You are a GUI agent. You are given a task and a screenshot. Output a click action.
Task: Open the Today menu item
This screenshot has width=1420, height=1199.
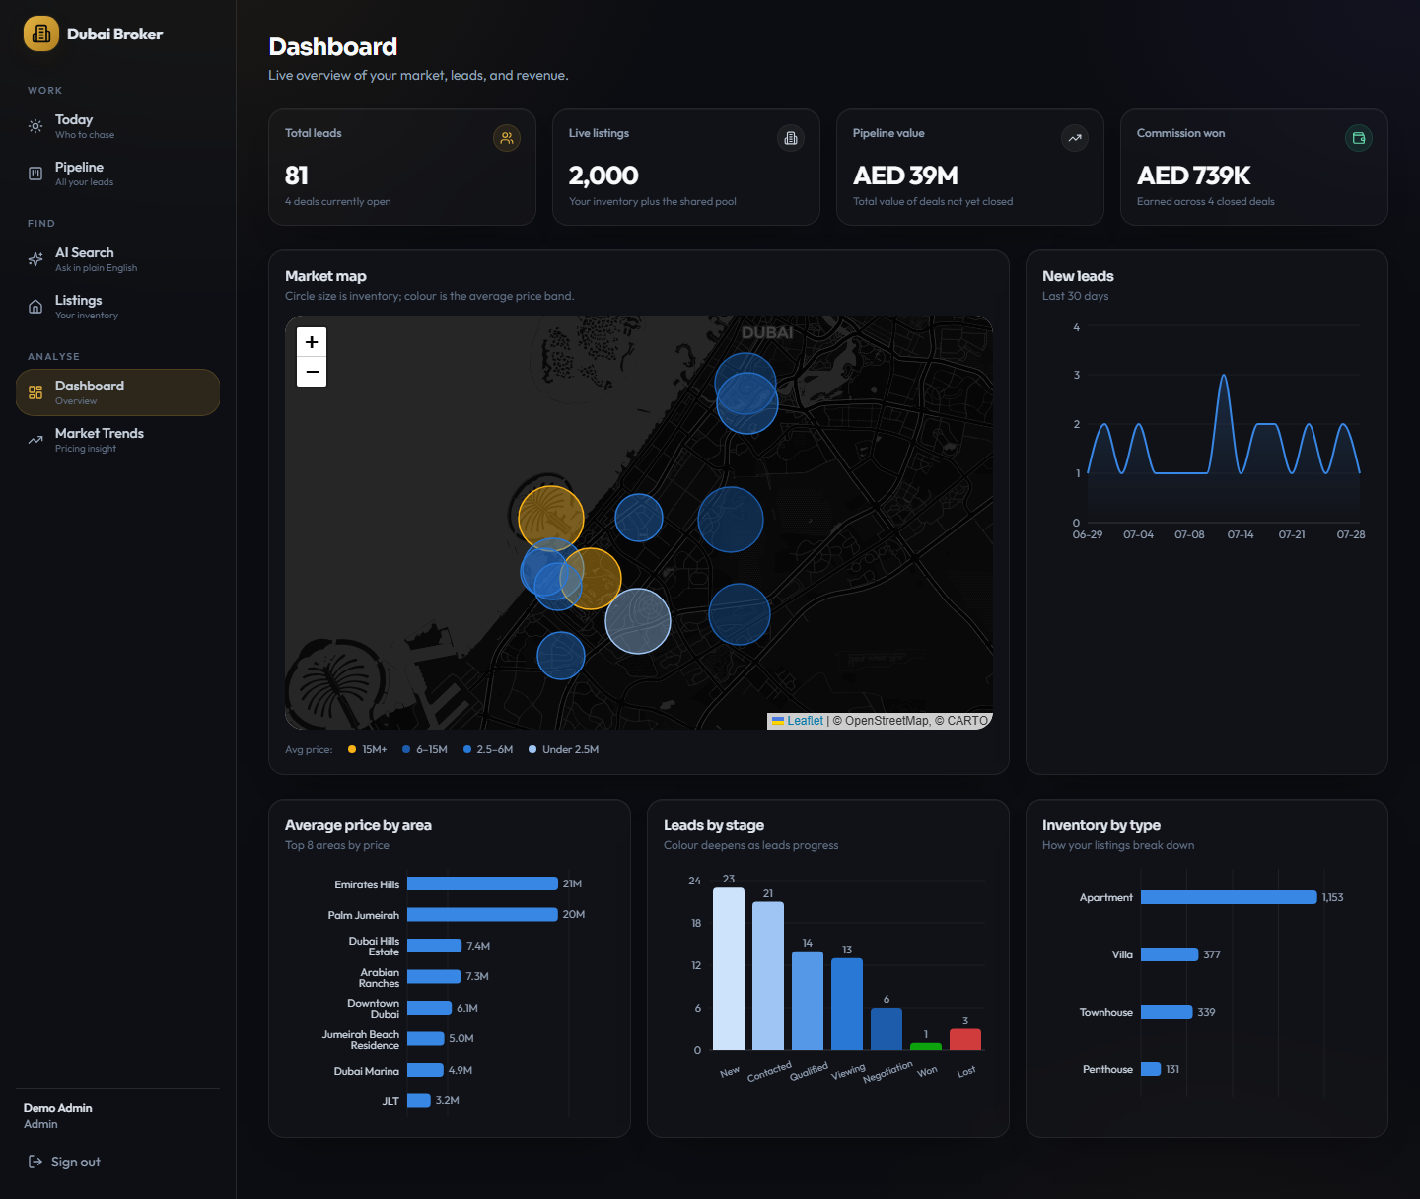click(117, 126)
